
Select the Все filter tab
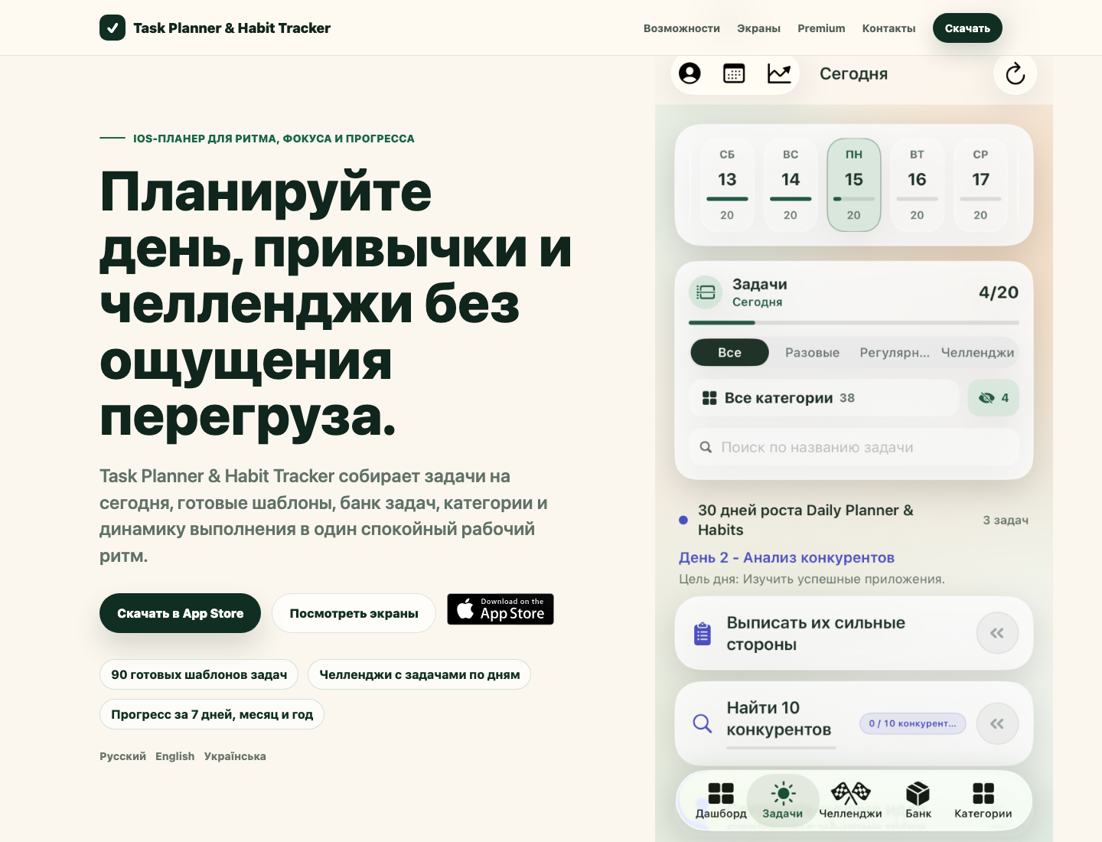pos(729,352)
